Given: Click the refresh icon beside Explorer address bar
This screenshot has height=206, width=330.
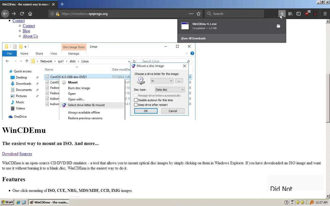Looking at the screenshot, I should 134,61.
